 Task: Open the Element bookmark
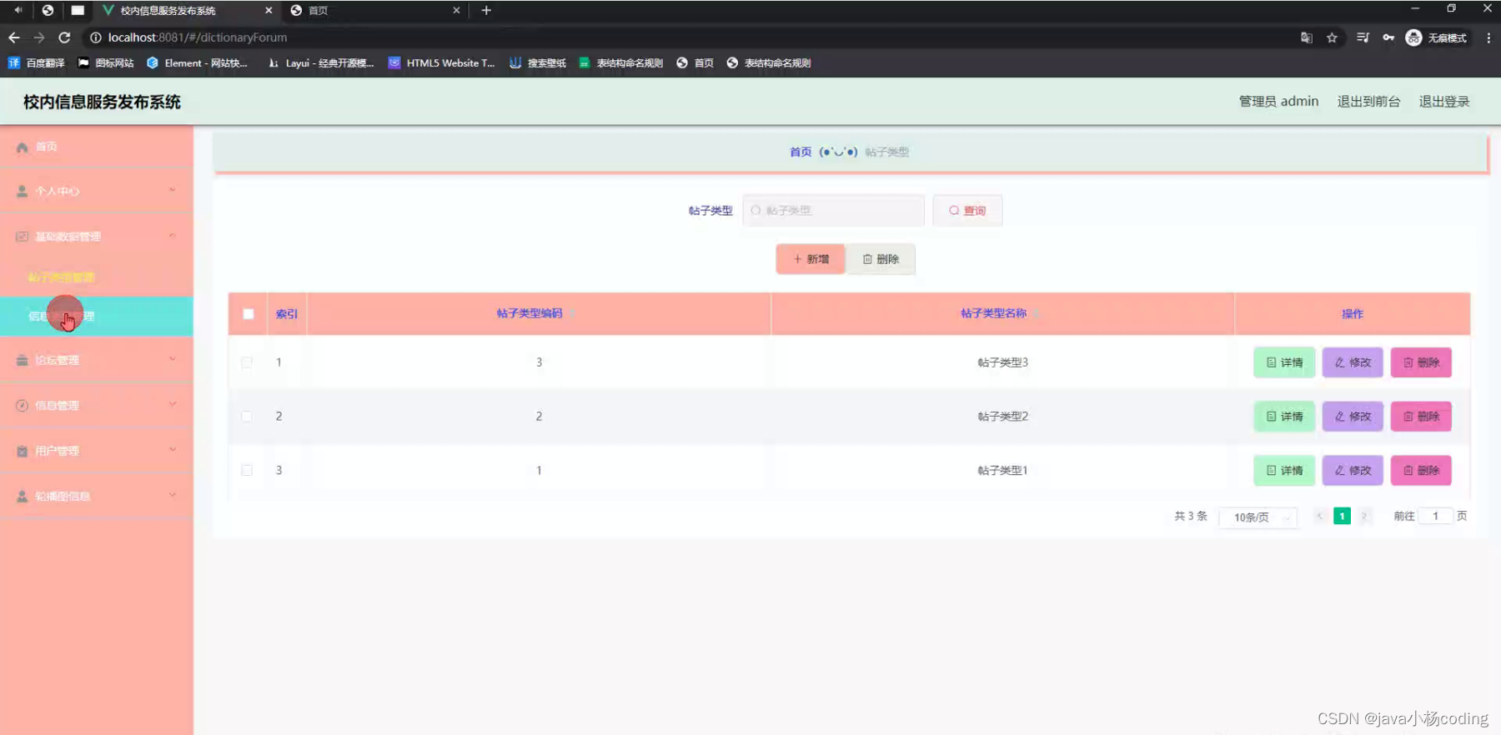point(197,62)
